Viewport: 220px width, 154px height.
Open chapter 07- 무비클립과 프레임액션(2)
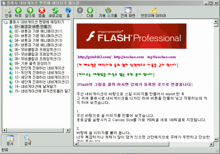pos(38,54)
